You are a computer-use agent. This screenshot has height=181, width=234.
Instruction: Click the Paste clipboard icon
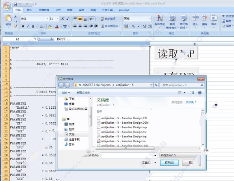(x=8, y=18)
